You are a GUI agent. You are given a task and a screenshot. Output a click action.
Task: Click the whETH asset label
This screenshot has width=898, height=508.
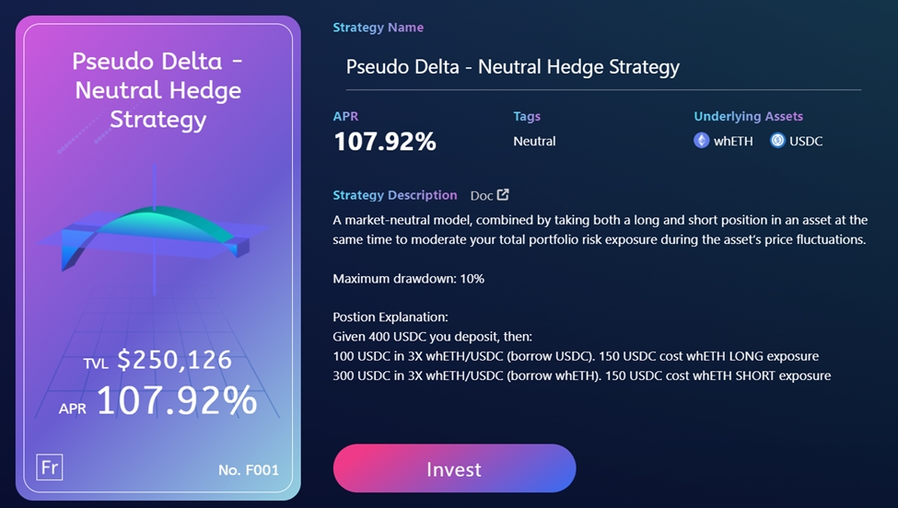[735, 142]
